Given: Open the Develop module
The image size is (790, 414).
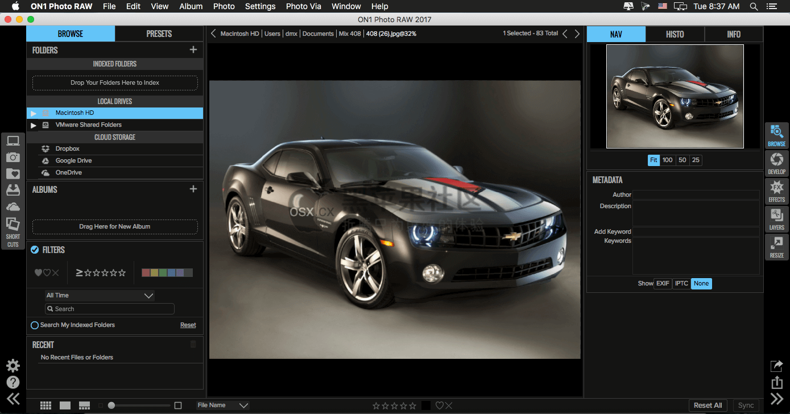Looking at the screenshot, I should [x=776, y=163].
